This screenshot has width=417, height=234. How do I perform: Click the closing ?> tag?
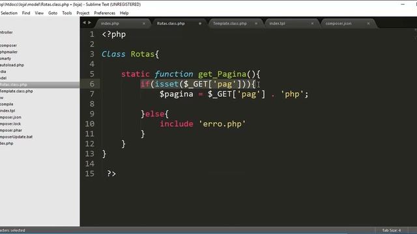click(111, 174)
